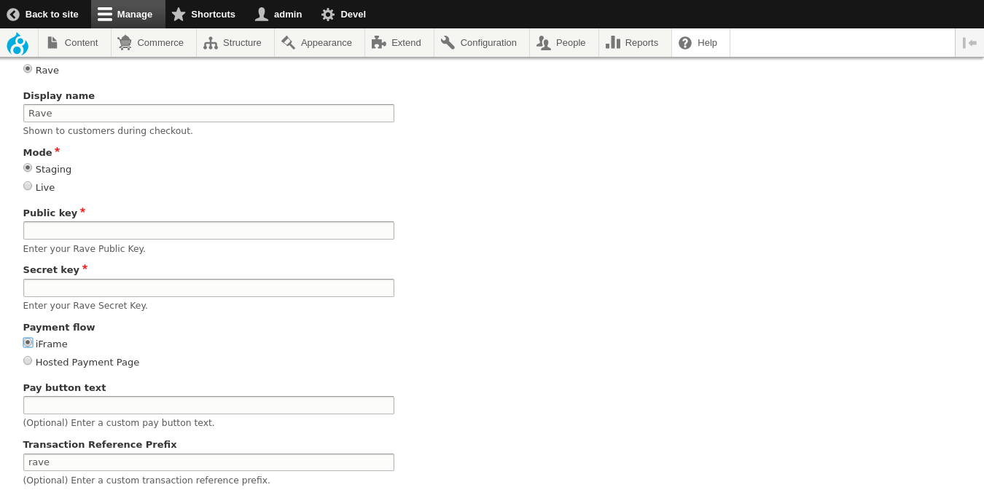Open the Shortcuts toolbar tab text

tap(213, 14)
